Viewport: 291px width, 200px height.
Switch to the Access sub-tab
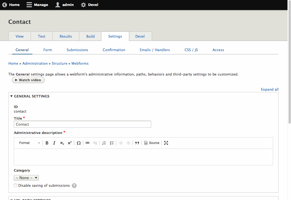pos(218,50)
